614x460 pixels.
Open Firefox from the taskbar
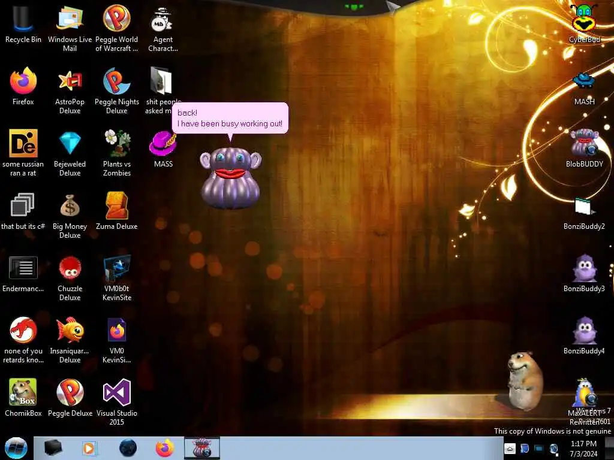[165, 448]
